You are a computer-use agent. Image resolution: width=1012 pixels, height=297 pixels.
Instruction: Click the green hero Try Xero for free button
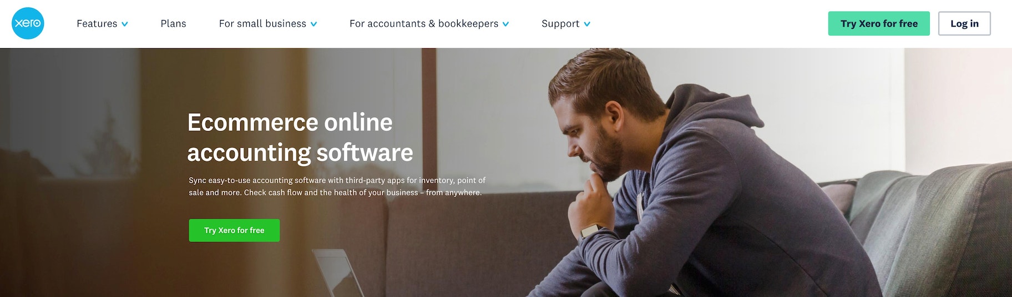(x=234, y=230)
